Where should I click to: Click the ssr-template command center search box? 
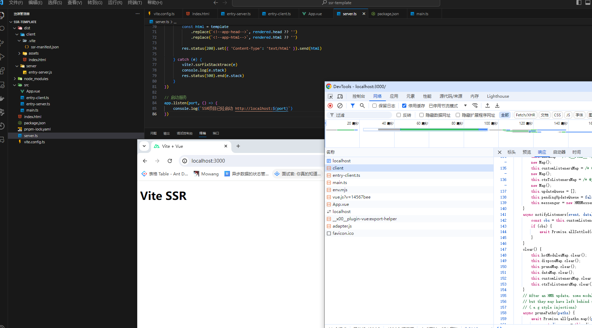[x=336, y=3]
